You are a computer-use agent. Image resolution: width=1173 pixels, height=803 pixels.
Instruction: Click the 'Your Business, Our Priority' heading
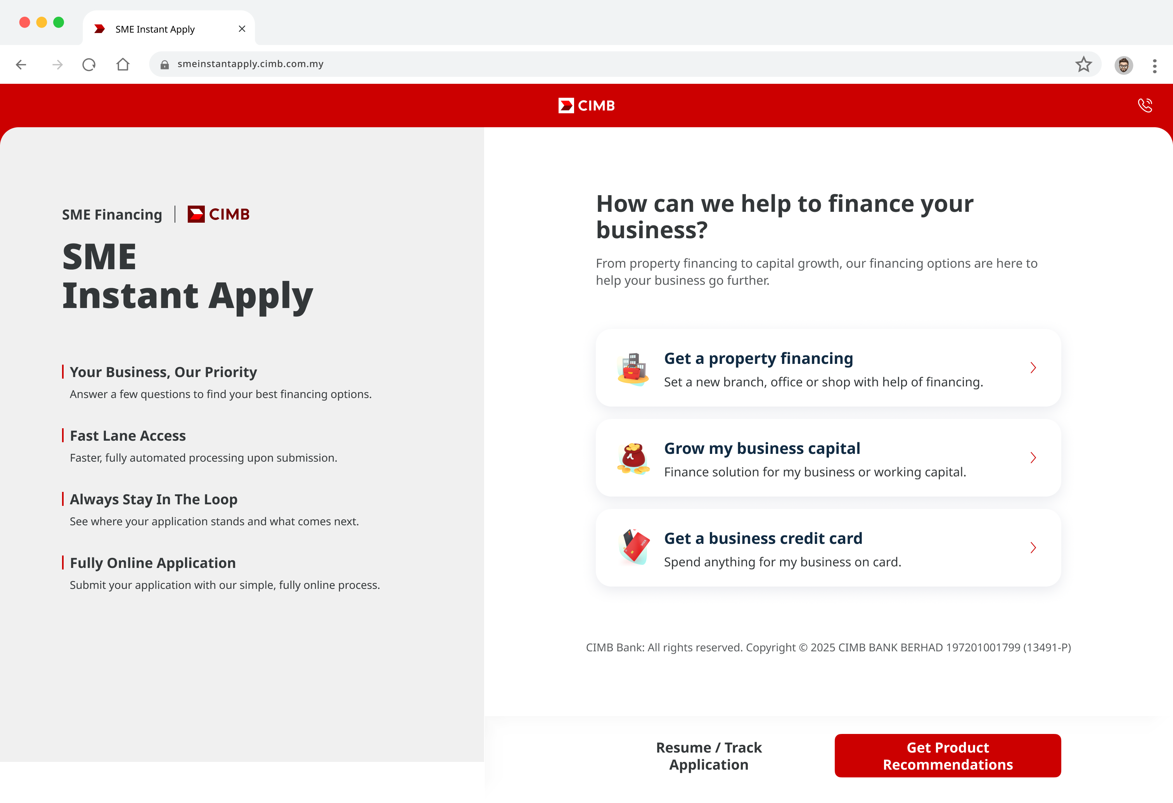(x=163, y=372)
